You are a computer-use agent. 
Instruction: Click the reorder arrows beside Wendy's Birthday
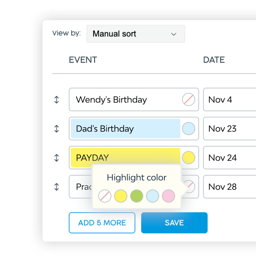pos(57,100)
